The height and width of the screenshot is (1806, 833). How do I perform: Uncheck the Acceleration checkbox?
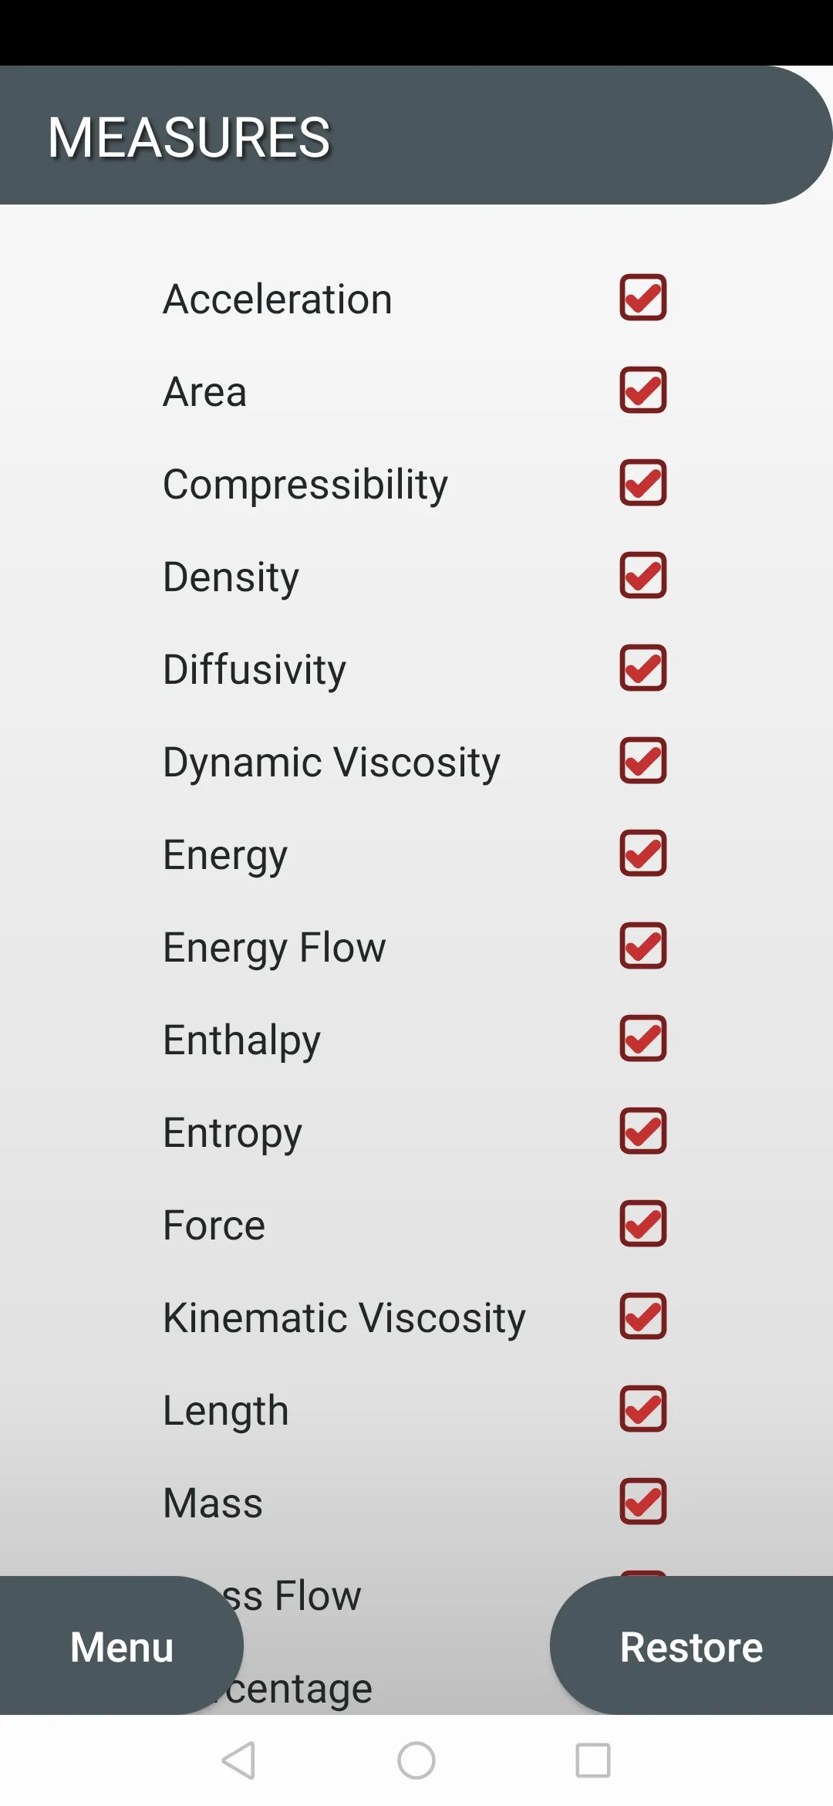point(642,297)
